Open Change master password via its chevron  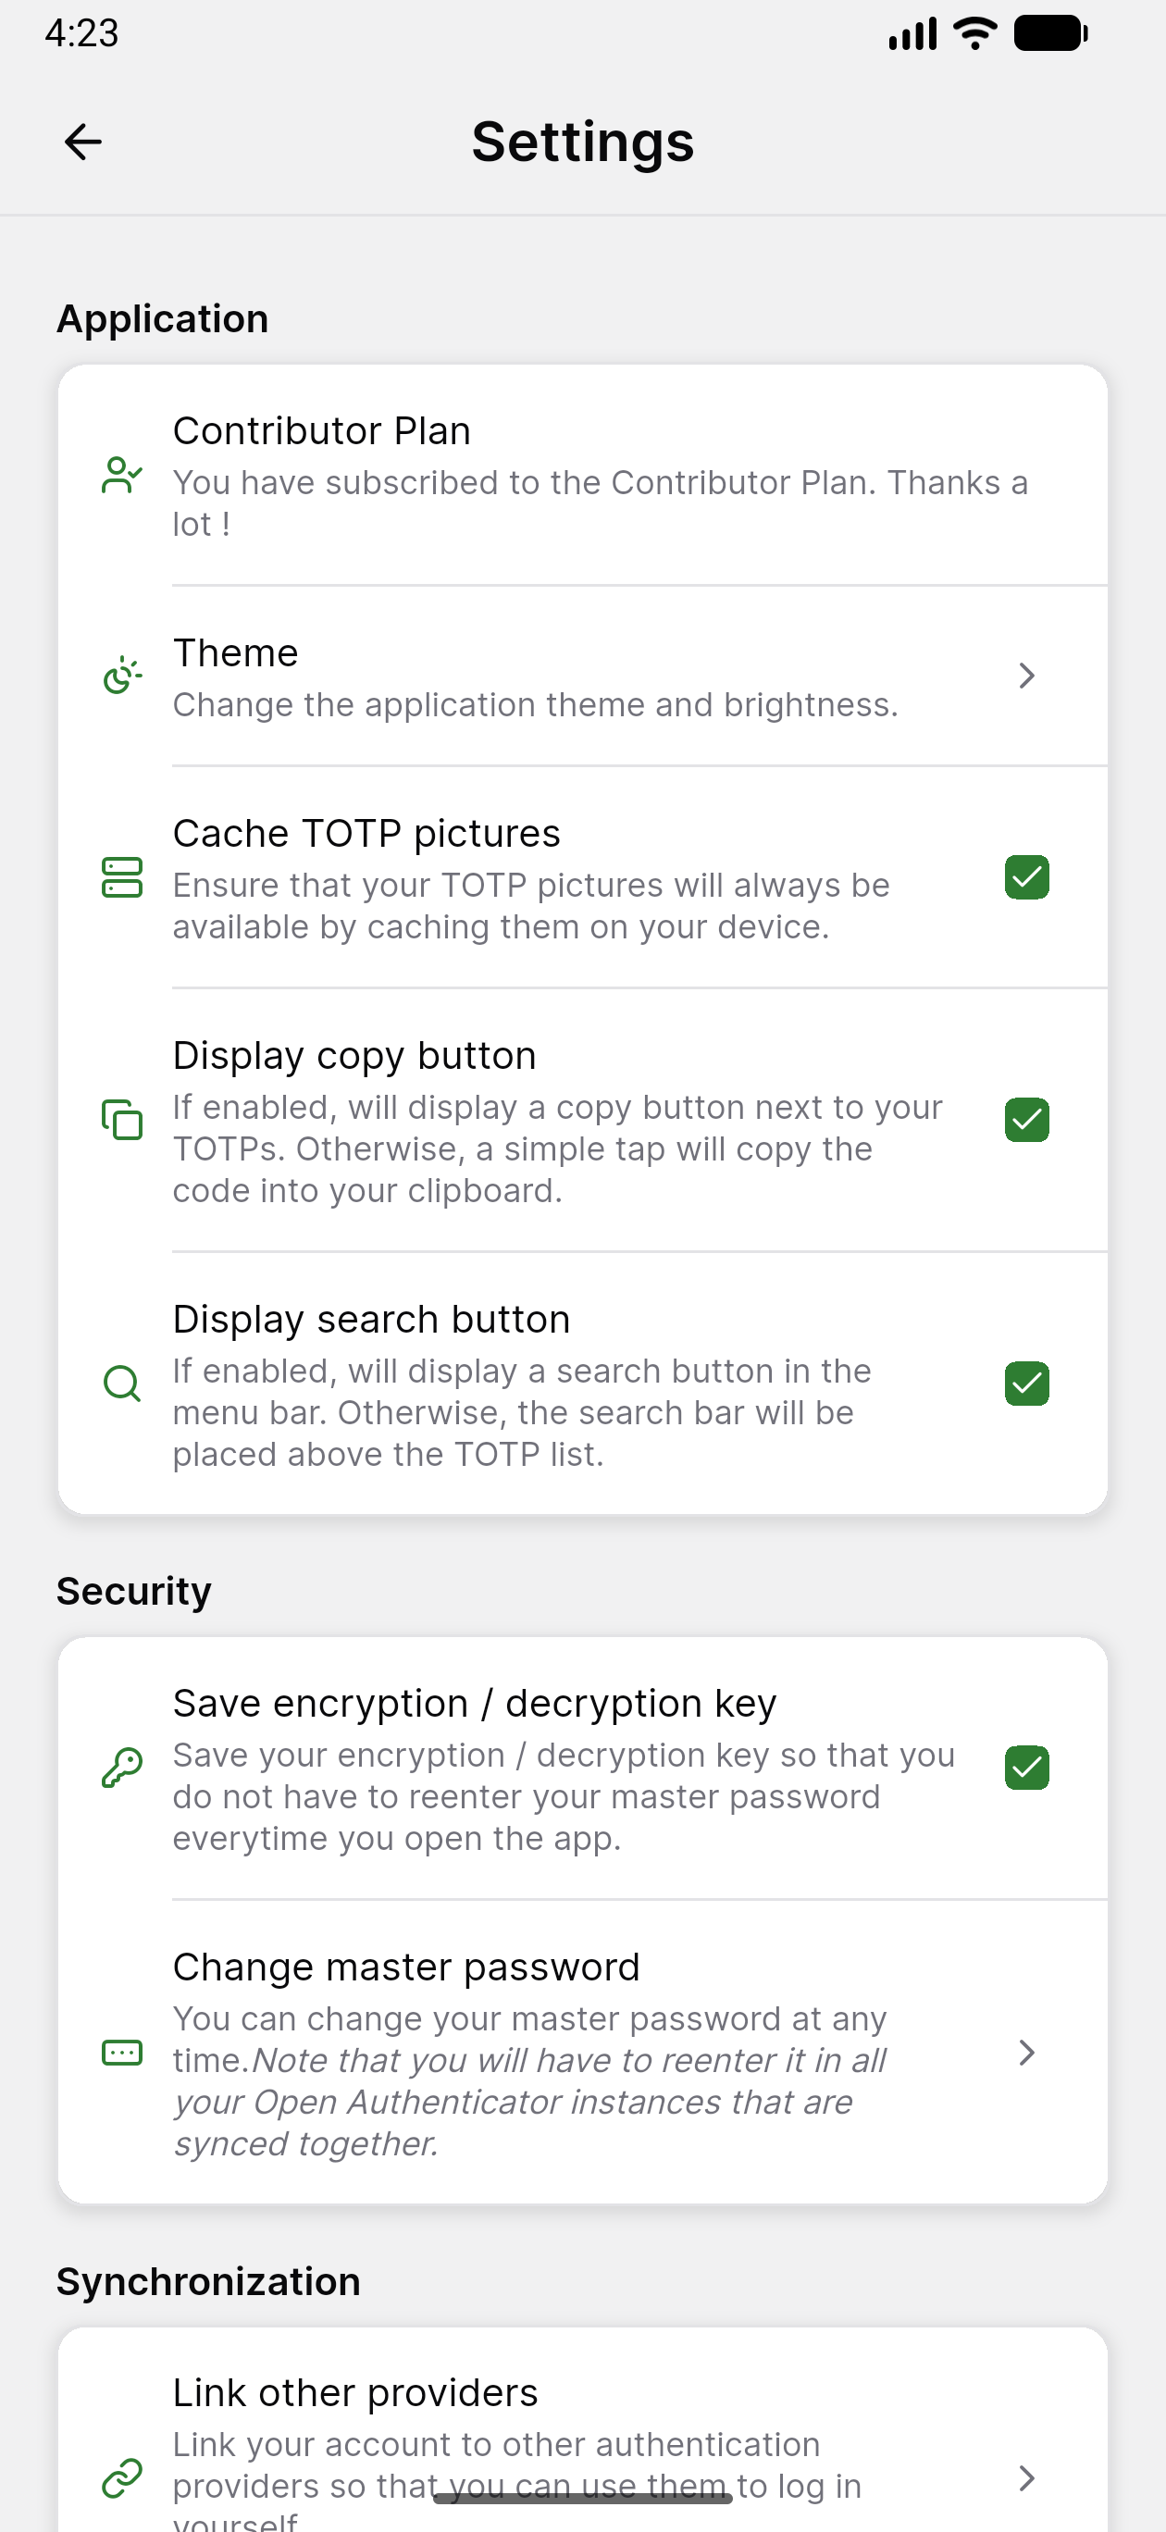click(1027, 2054)
